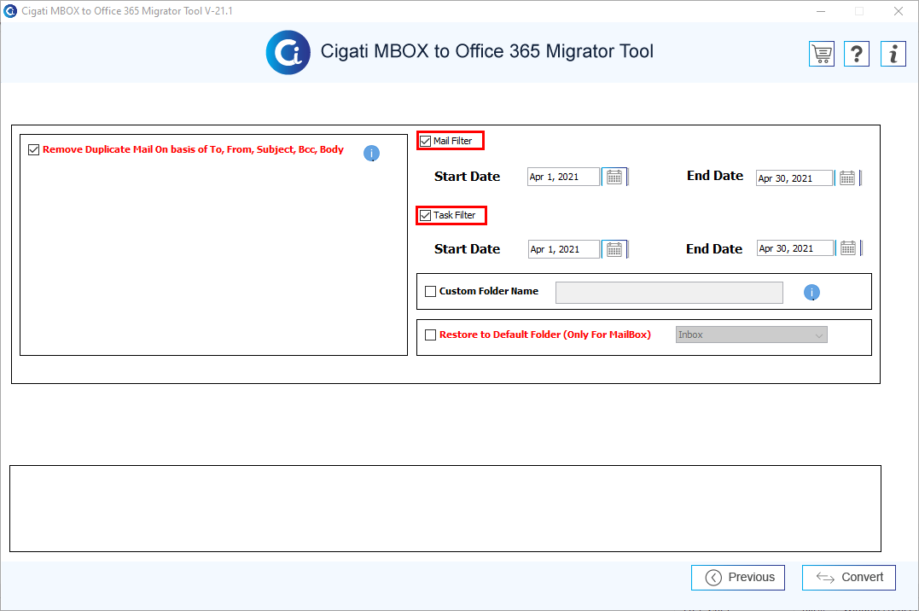919x611 pixels.
Task: Click info icon beside Remove Duplicate Mail
Action: (x=371, y=153)
